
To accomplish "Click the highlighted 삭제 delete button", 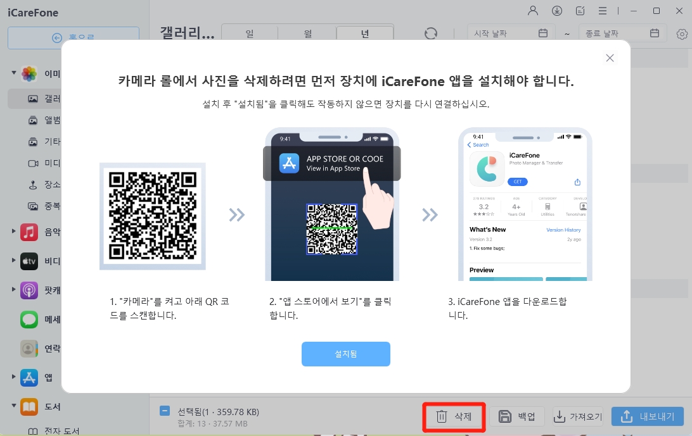I will 453,416.
